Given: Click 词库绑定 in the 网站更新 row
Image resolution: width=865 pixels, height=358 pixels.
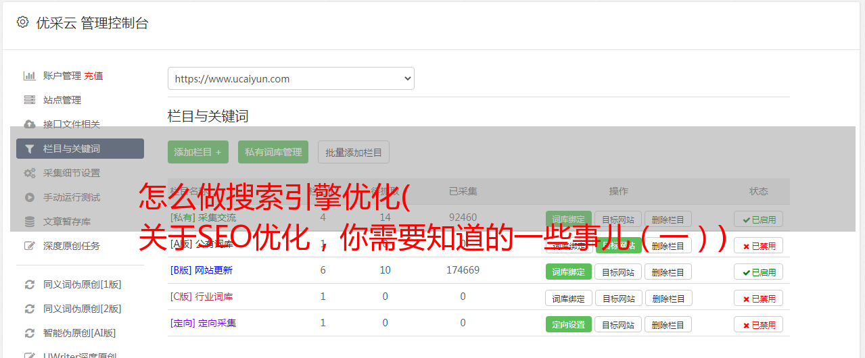Looking at the screenshot, I should (x=569, y=272).
